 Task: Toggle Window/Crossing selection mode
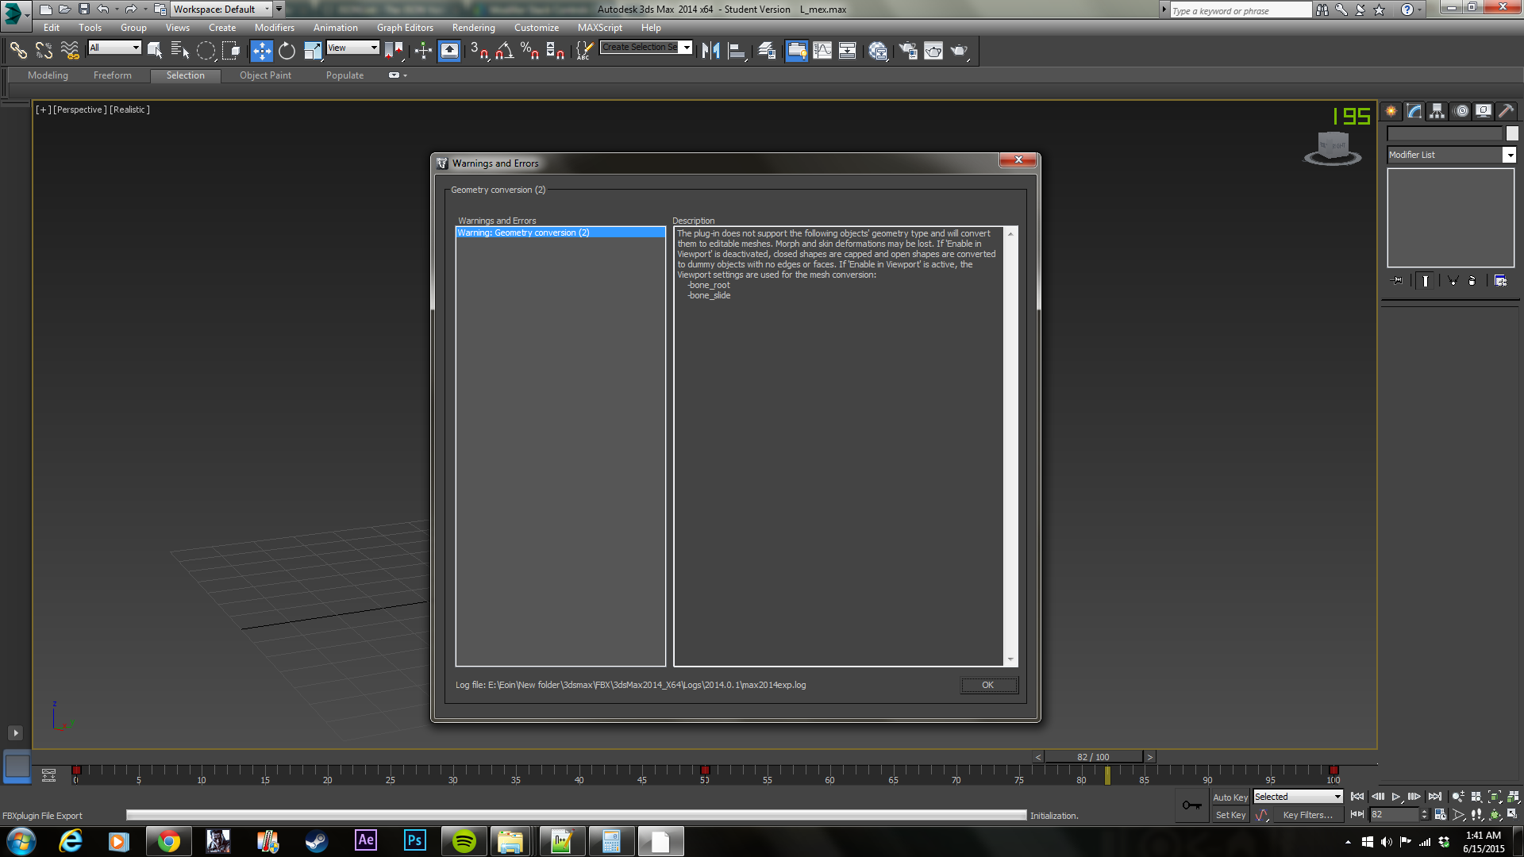click(x=231, y=51)
